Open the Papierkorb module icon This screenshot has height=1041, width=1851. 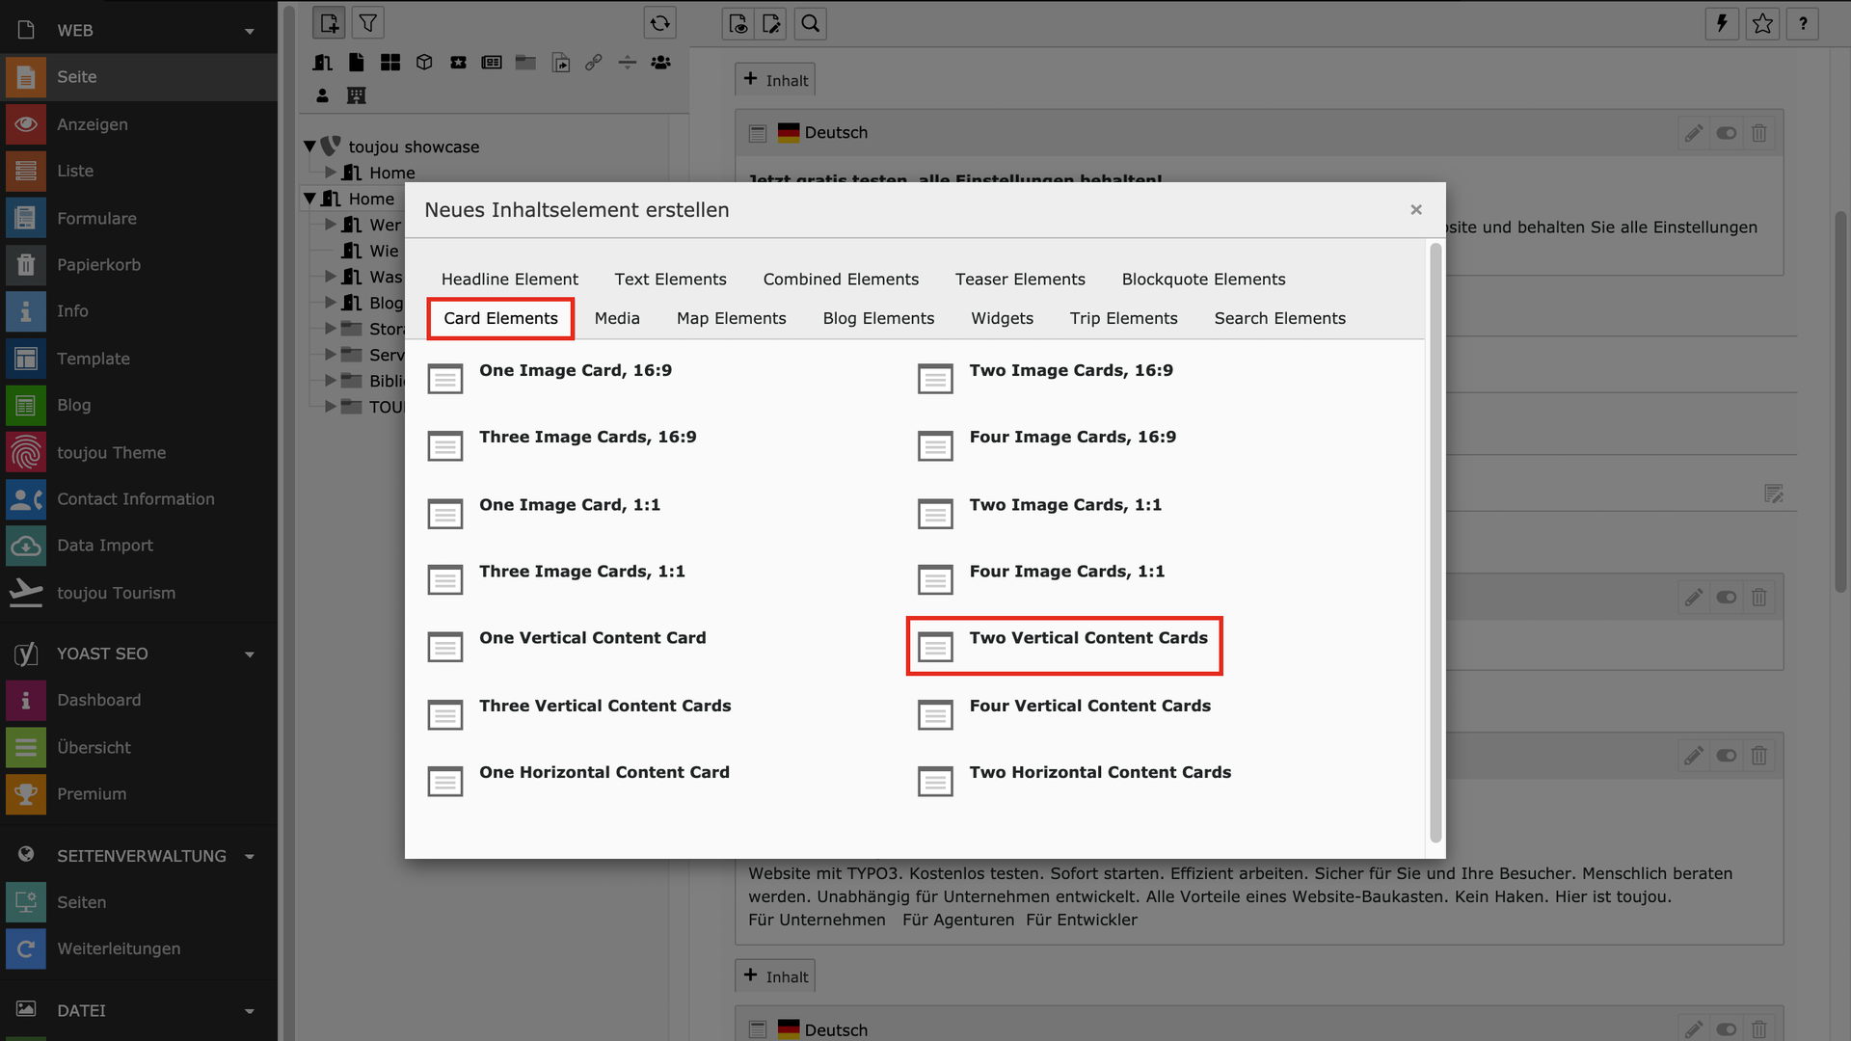tap(26, 265)
